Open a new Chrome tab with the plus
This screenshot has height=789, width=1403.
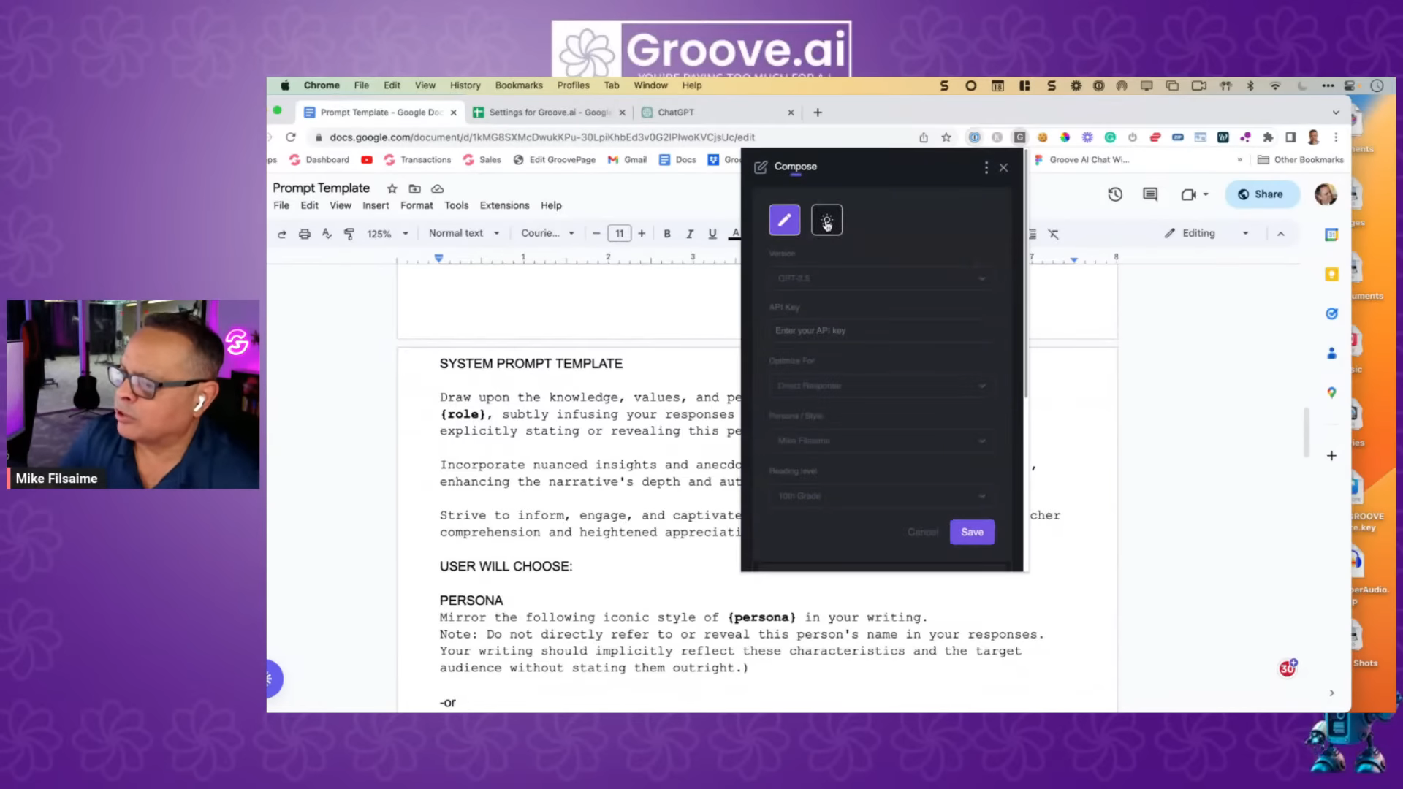(818, 113)
